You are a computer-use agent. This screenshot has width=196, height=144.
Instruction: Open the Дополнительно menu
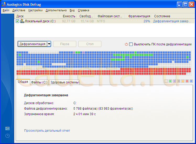point(56,10)
